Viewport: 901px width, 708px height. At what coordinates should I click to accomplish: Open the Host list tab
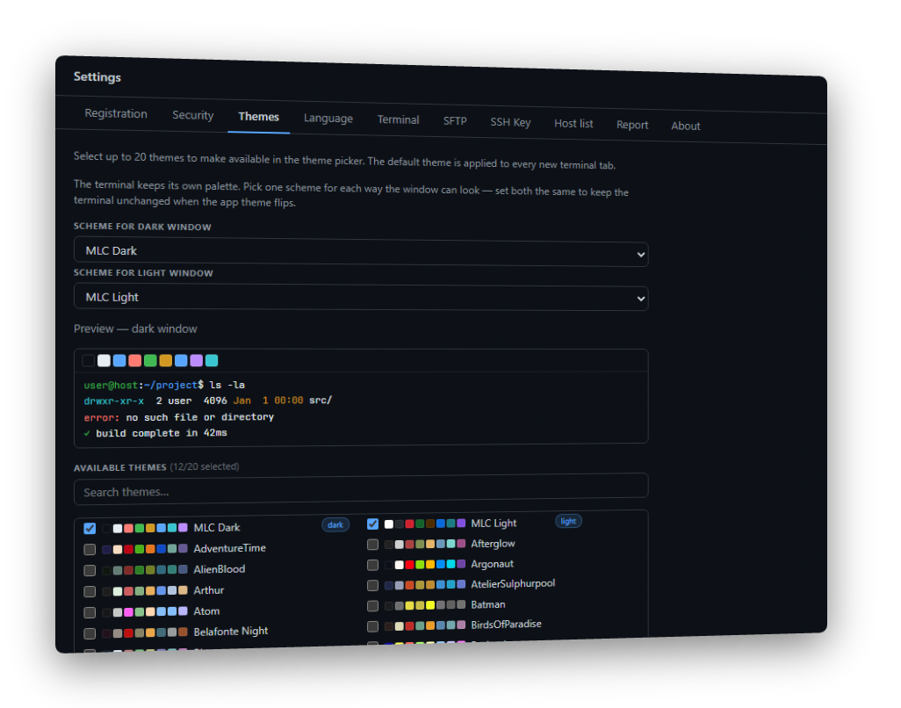click(573, 124)
